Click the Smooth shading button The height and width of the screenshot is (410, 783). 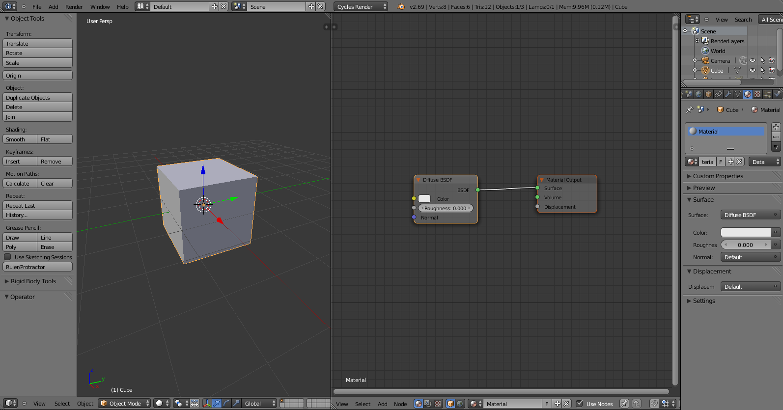click(x=20, y=139)
